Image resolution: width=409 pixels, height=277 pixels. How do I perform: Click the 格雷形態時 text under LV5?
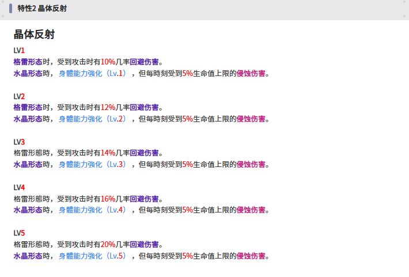[32, 244]
